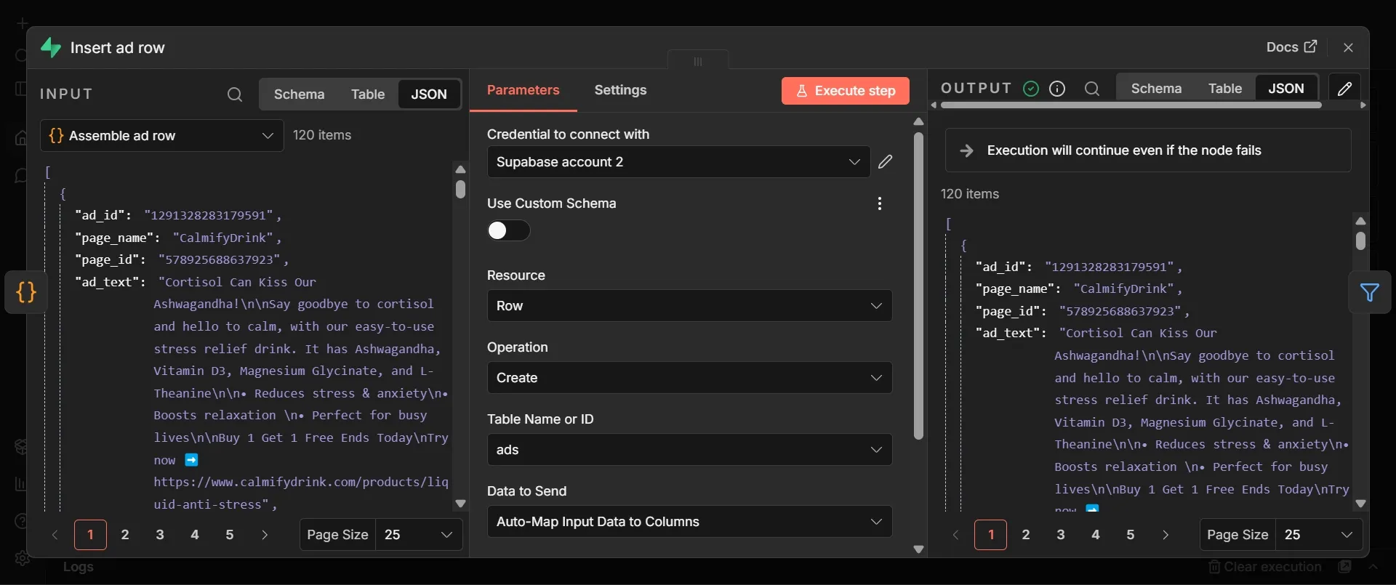
Task: Go to output page 5
Action: point(1131,535)
